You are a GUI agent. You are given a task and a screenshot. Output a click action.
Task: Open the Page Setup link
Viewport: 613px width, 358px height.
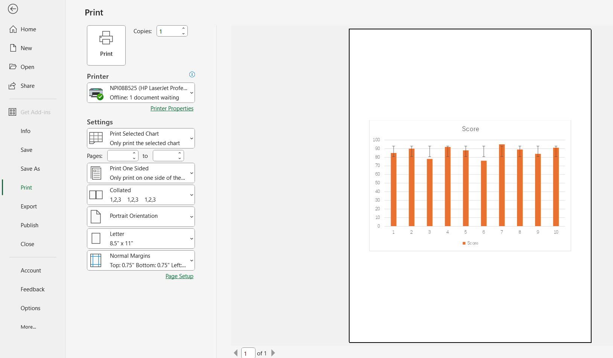(x=179, y=276)
